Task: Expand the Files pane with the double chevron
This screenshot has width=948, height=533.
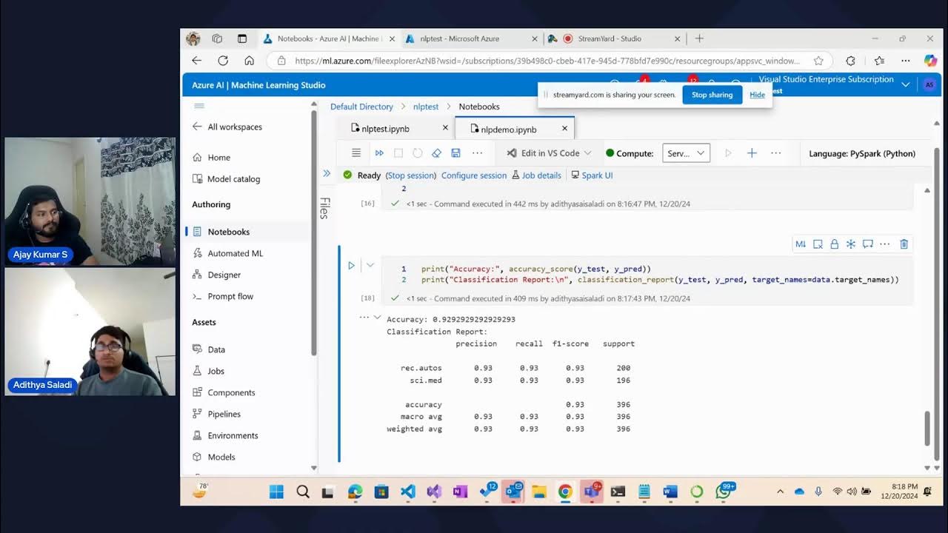Action: 327,173
